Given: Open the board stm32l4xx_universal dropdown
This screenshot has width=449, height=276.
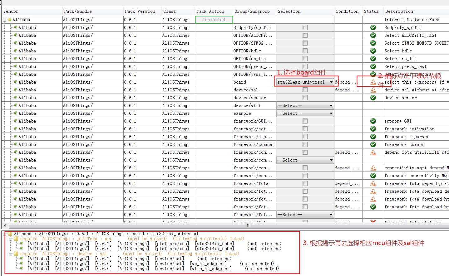Looking at the screenshot, I should [305, 82].
